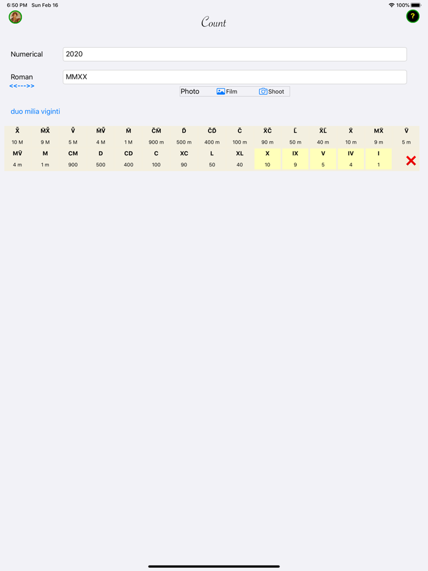Take a picture with the Shoot button

[x=271, y=92]
